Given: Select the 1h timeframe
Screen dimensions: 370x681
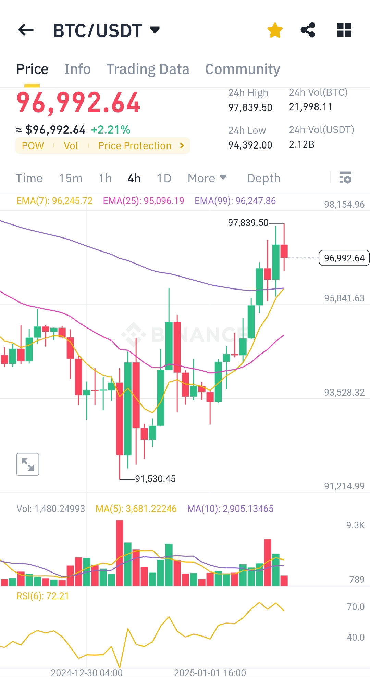Looking at the screenshot, I should 106,178.
